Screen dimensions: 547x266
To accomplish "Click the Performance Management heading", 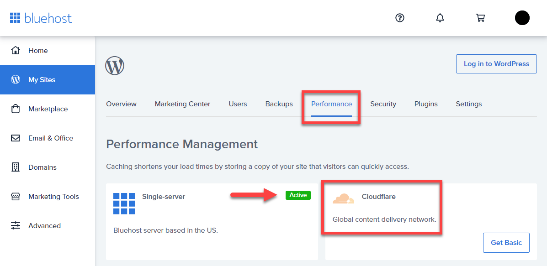I will 182,144.
